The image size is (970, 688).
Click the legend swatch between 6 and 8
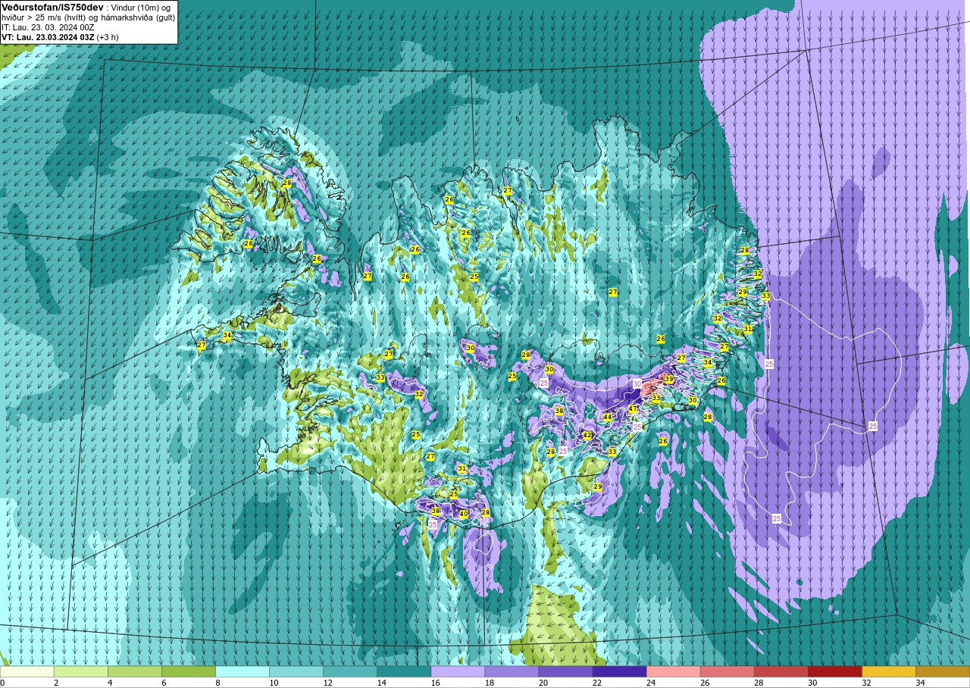pyautogui.click(x=189, y=671)
